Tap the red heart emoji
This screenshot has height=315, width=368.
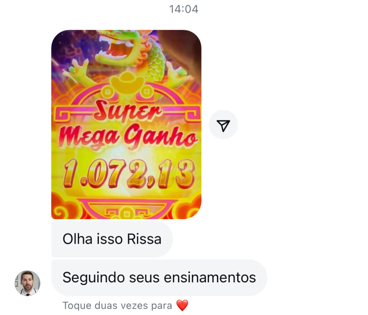[182, 305]
